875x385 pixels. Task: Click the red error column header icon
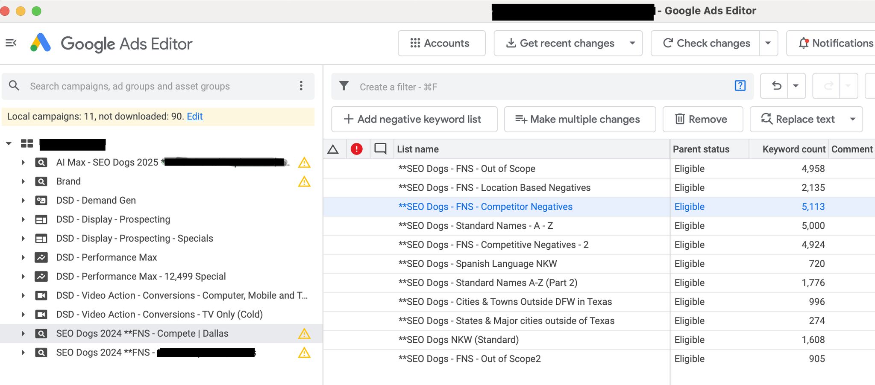356,149
